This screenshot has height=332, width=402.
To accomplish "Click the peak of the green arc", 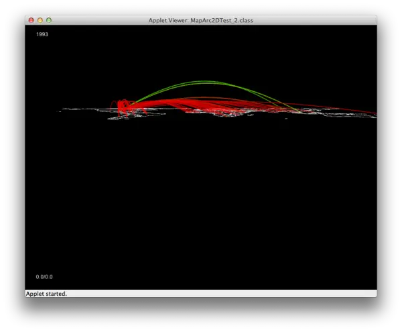I will coord(205,82).
